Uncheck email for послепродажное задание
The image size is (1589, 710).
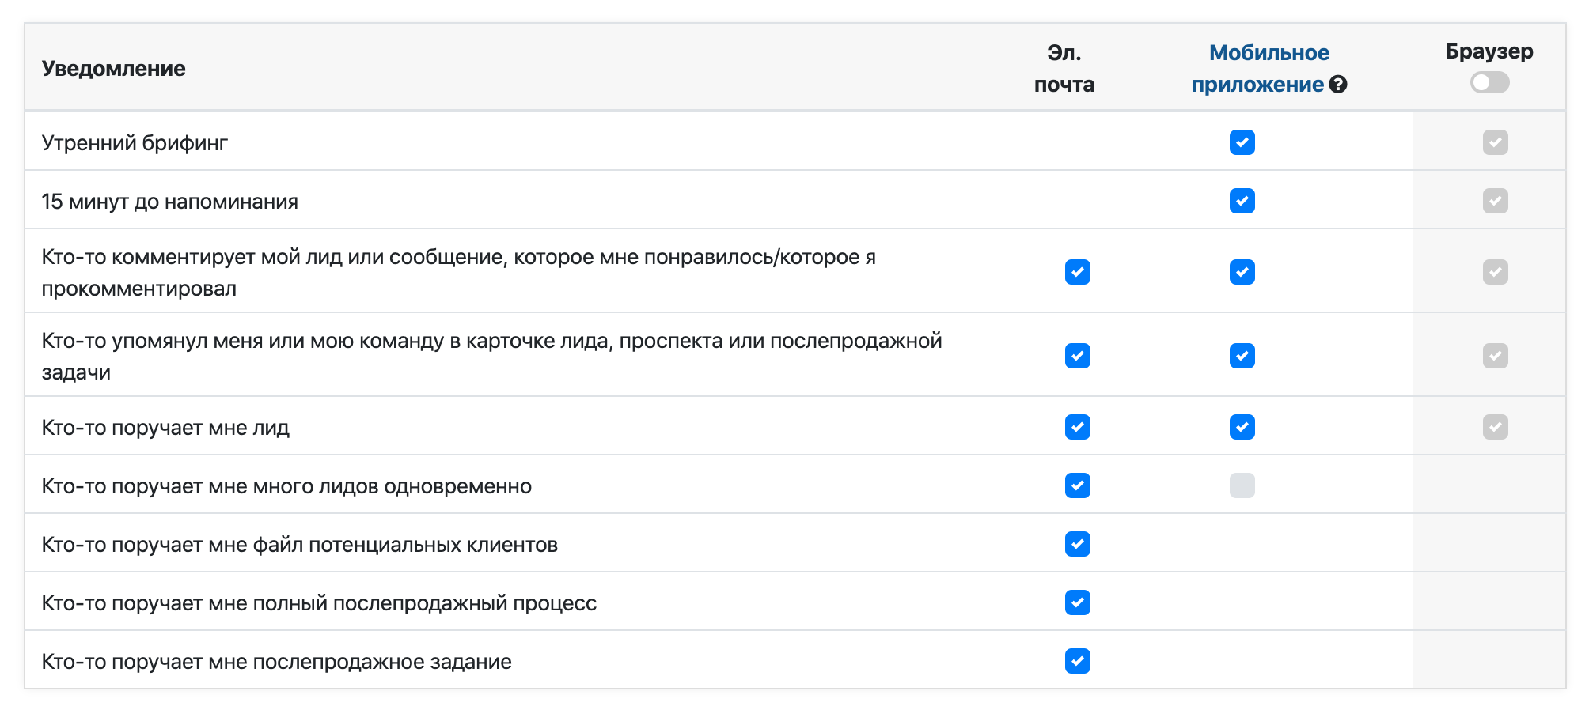pos(1077,662)
